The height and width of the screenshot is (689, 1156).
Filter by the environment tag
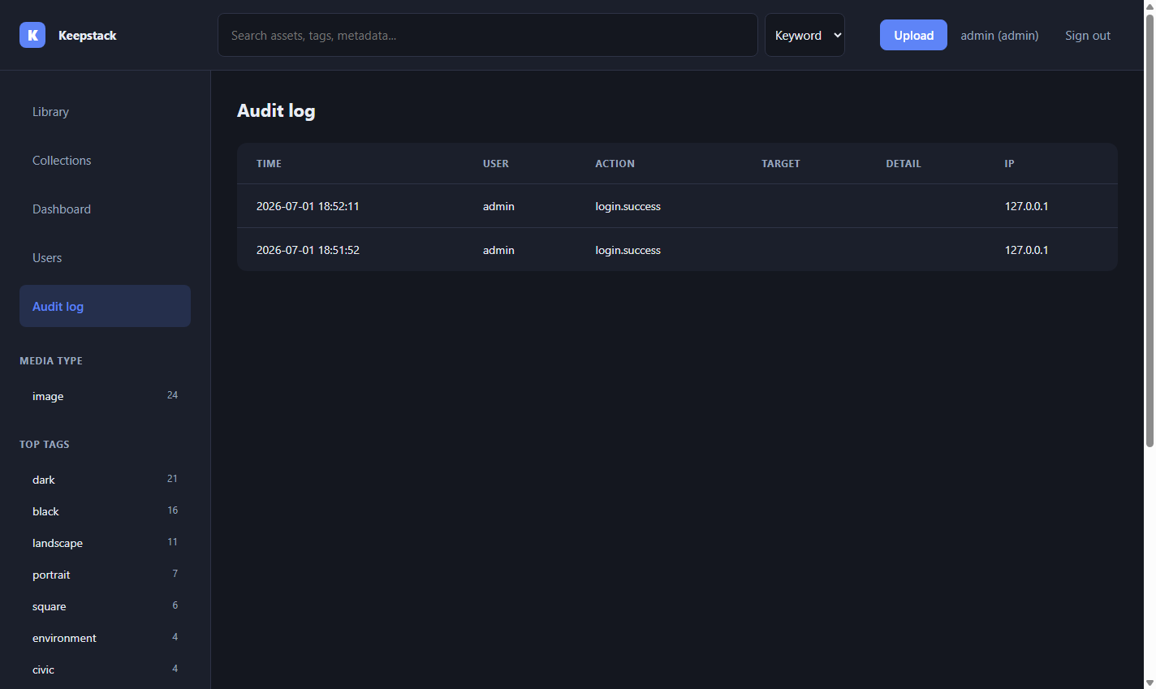click(x=105, y=638)
